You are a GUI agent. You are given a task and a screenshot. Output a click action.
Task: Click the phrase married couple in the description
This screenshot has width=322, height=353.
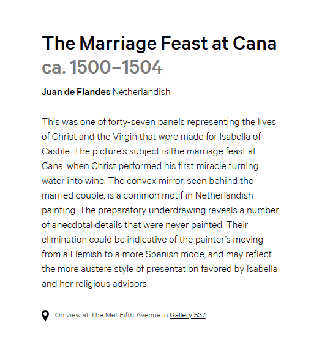tap(73, 195)
